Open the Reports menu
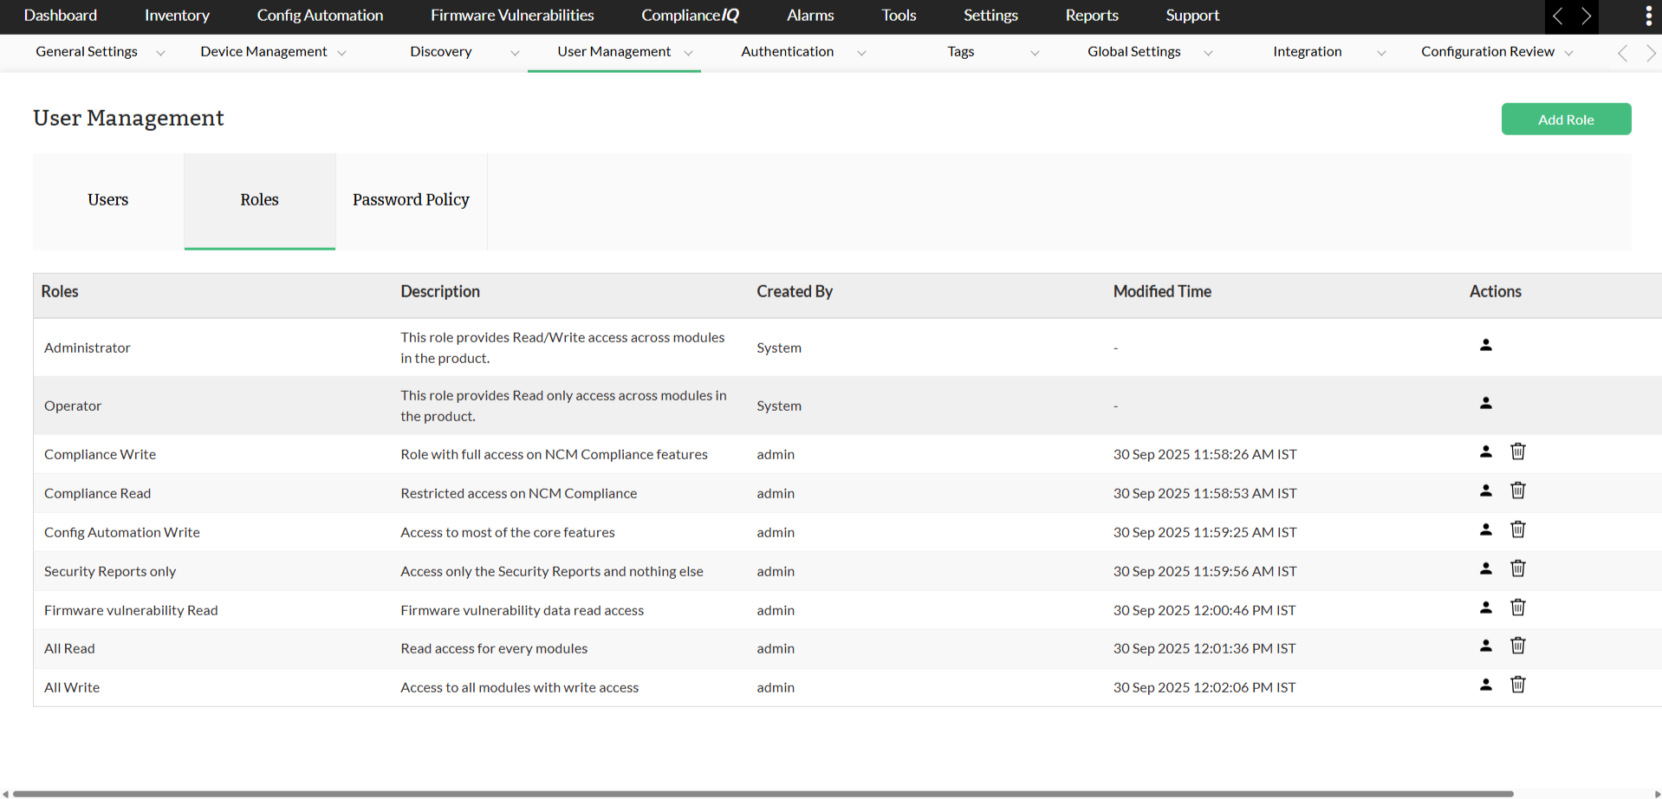The width and height of the screenshot is (1662, 799). coord(1092,16)
